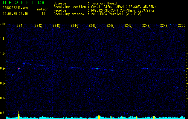Screen dimensions: 188x119
Task: Click the bright red meteor echo spot
Action: [19, 68]
